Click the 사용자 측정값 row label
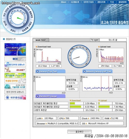The image size is (129, 139). (x=51, y=110)
